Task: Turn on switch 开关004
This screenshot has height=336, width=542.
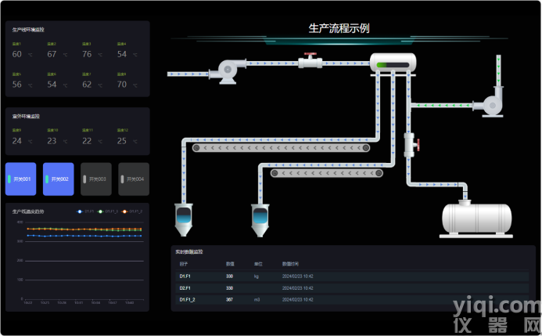Action: [134, 179]
